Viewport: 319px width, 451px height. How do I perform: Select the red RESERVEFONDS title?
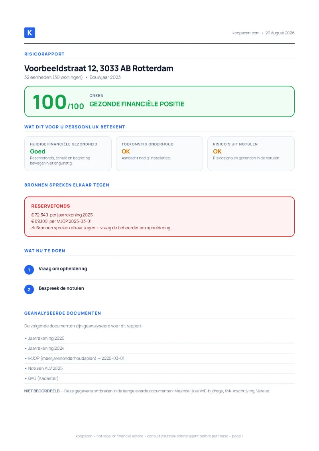(51, 206)
